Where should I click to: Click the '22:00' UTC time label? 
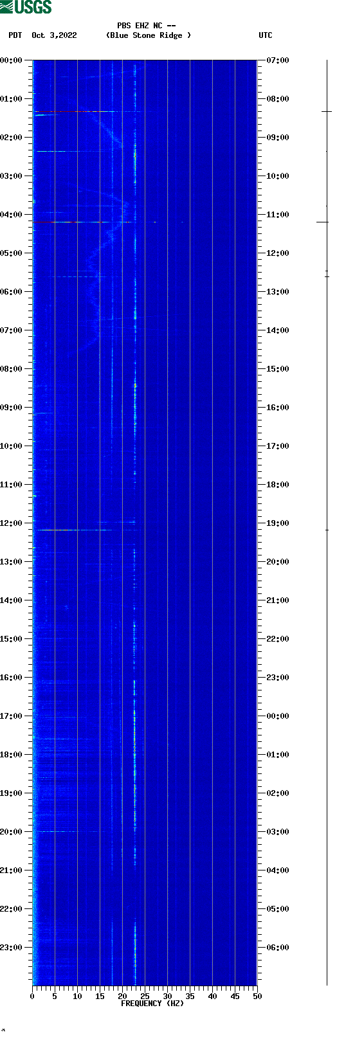click(278, 639)
